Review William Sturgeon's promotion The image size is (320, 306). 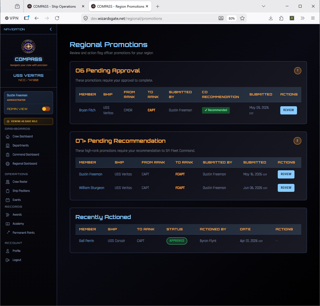286,188
